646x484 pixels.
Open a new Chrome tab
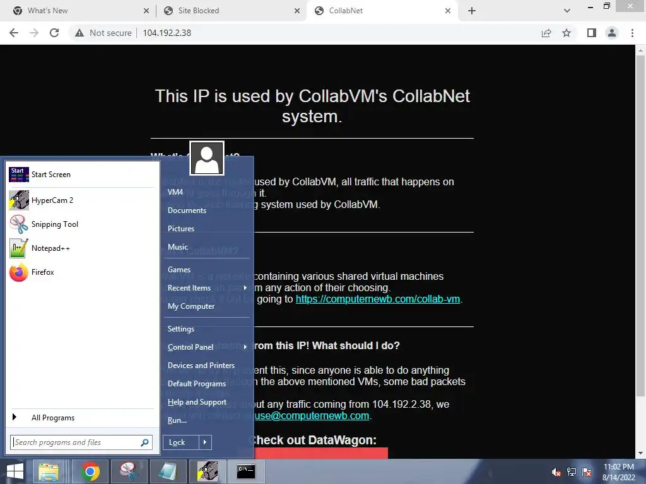click(x=472, y=11)
